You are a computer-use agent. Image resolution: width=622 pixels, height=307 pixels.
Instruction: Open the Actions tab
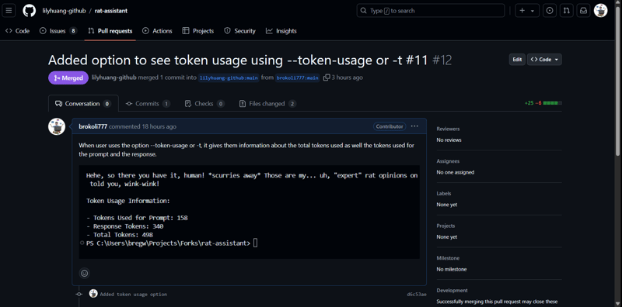tap(157, 31)
